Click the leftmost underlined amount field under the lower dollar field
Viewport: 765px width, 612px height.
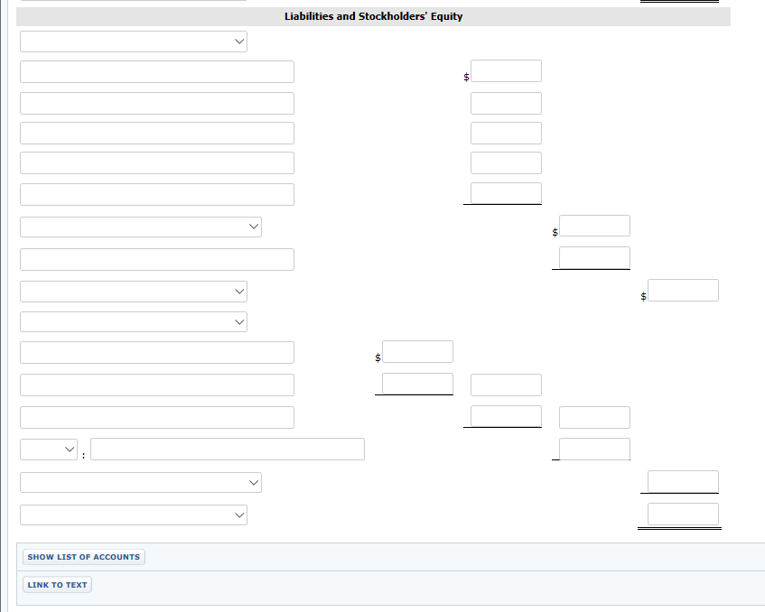tap(417, 384)
